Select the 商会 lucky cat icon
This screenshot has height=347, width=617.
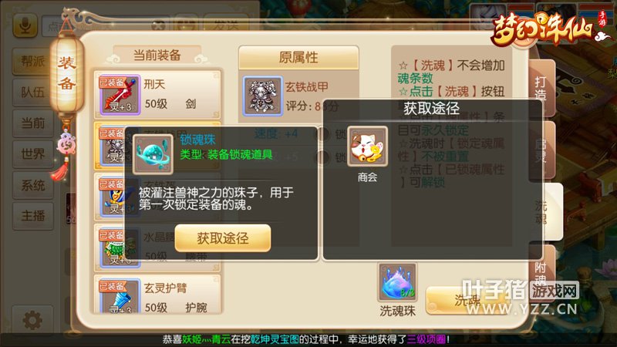[x=368, y=147]
